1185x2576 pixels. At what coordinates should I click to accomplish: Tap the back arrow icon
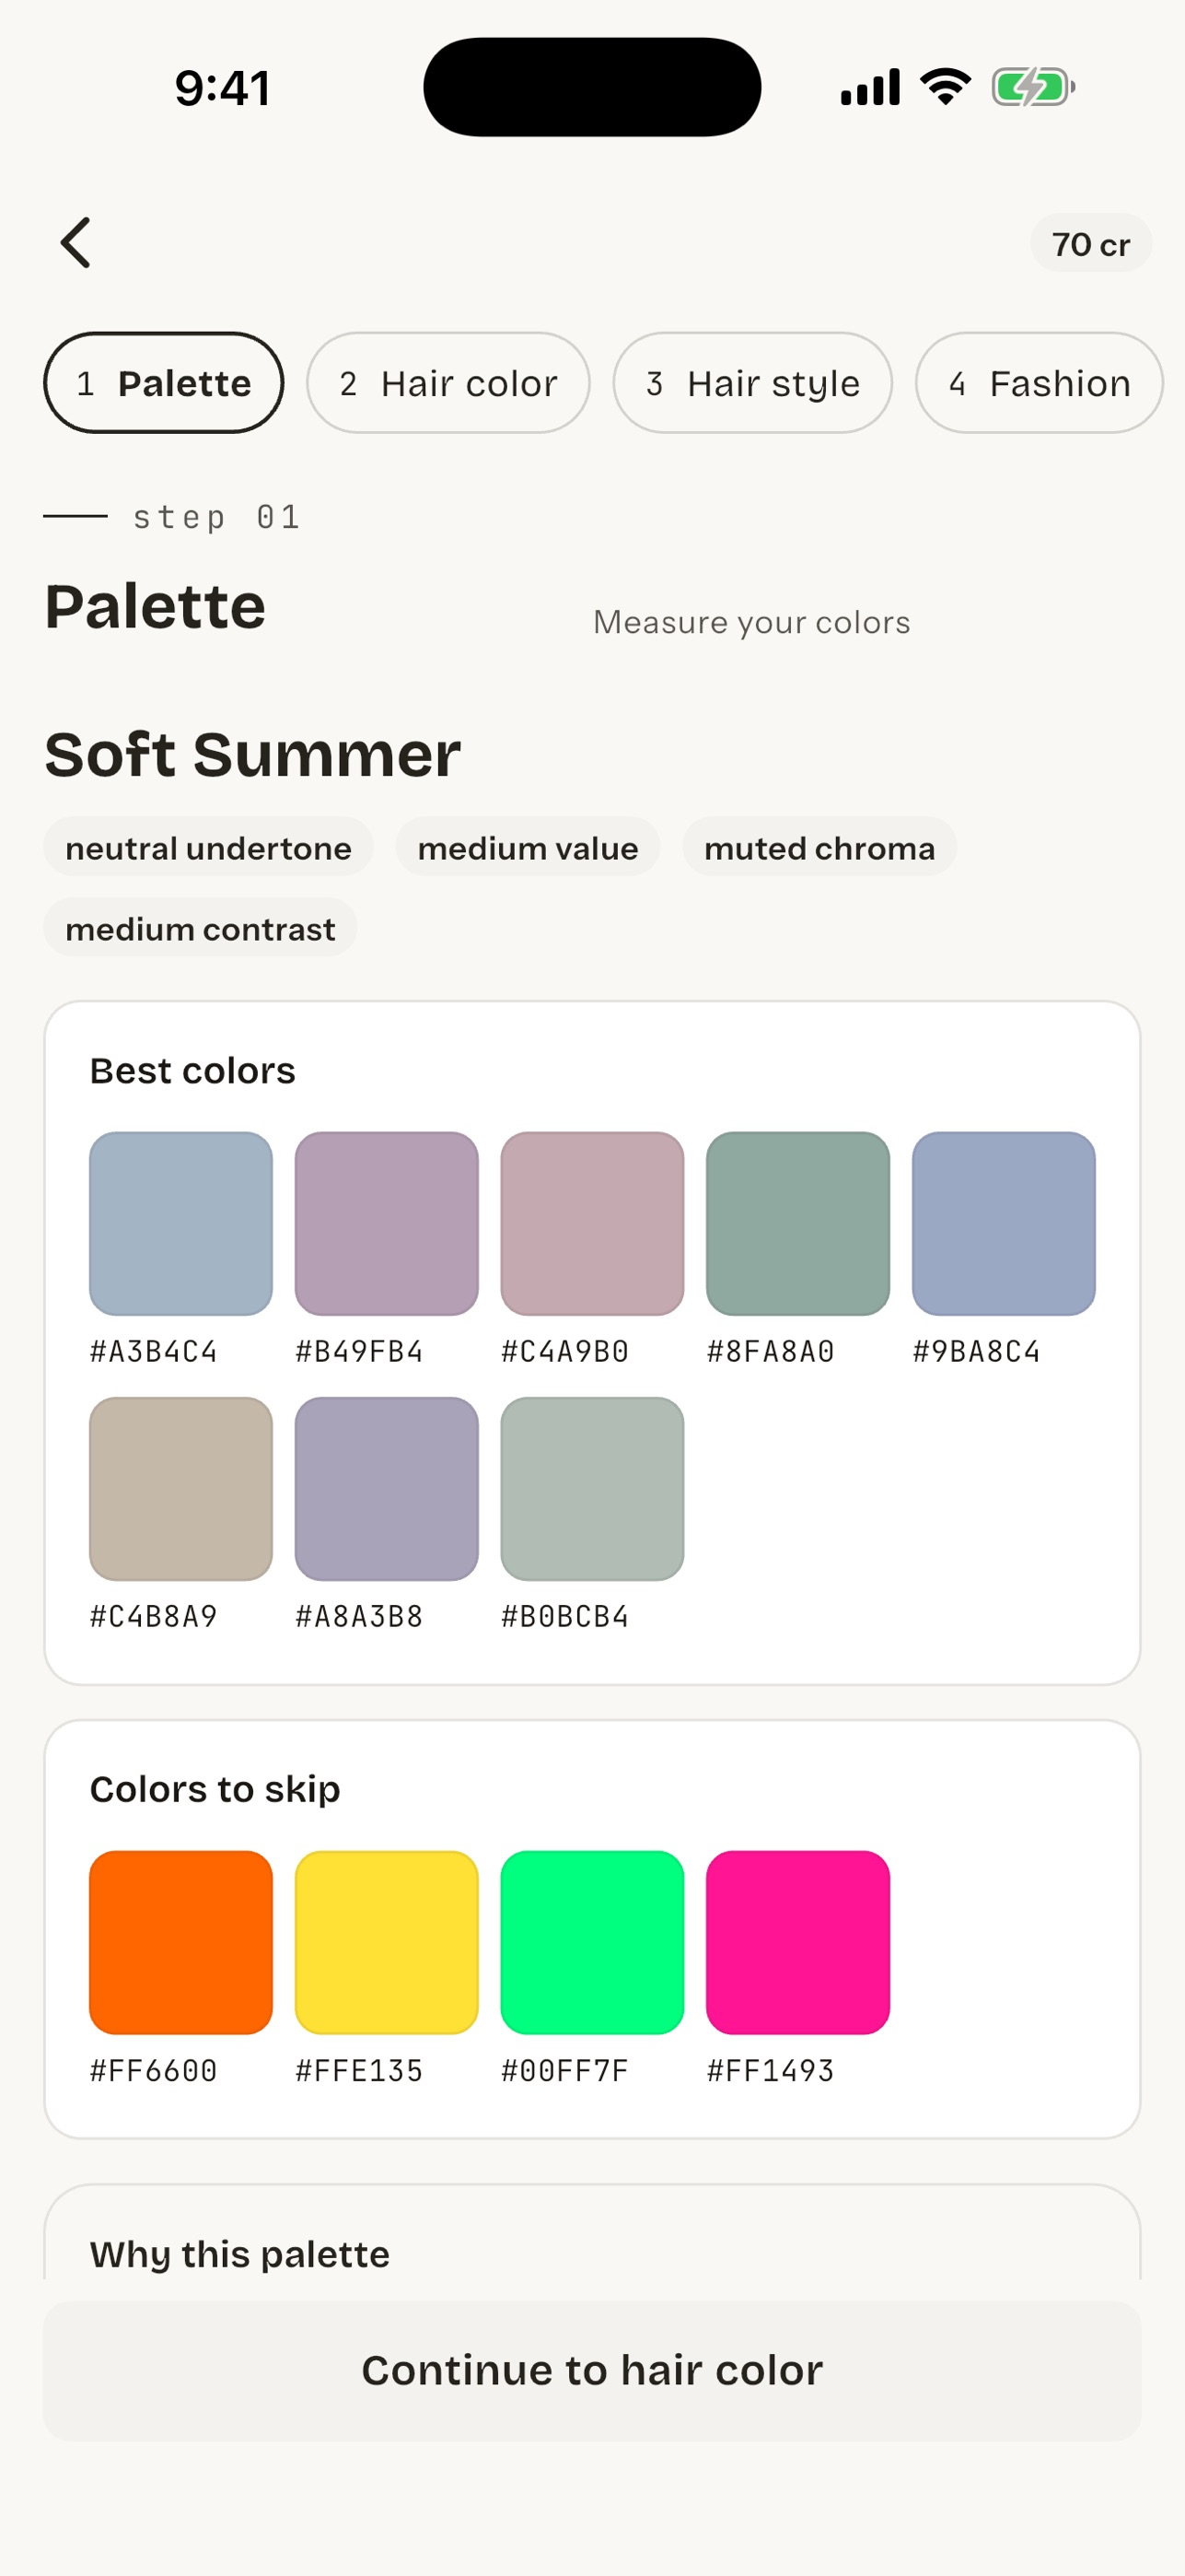[76, 243]
